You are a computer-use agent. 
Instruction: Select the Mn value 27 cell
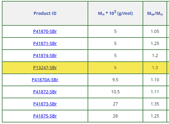click(x=116, y=104)
